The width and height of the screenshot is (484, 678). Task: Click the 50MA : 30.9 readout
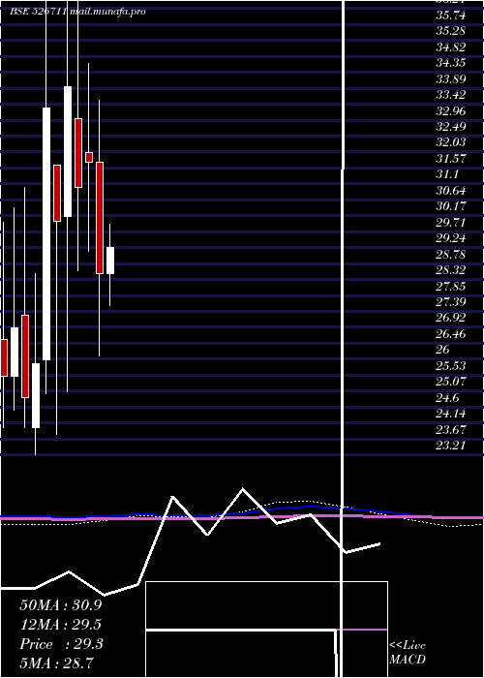pos(61,605)
